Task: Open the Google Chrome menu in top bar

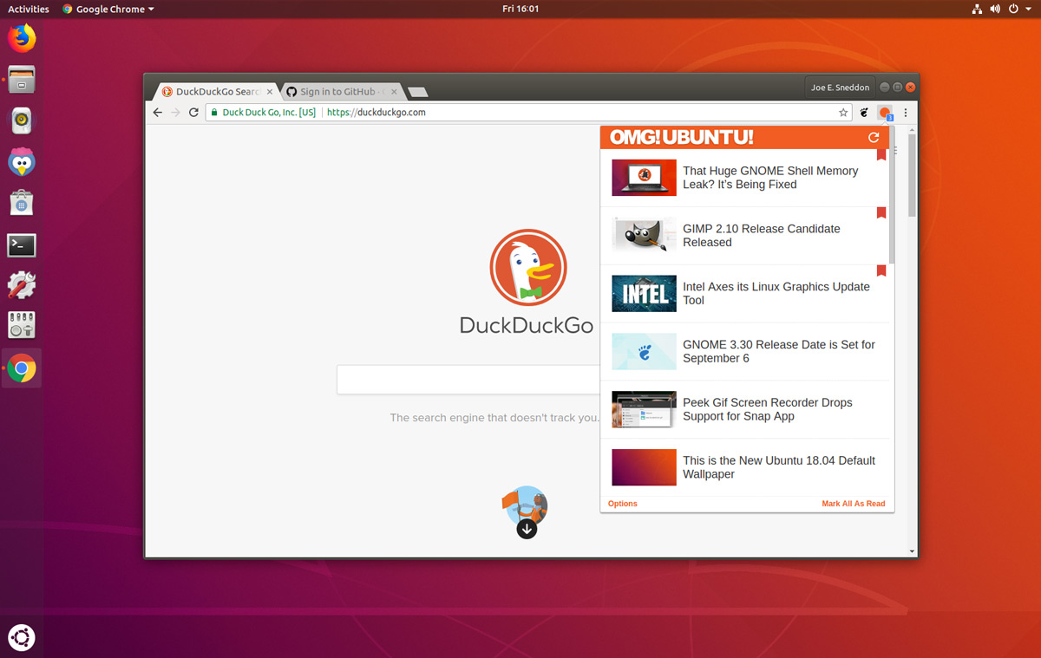Action: [x=107, y=9]
